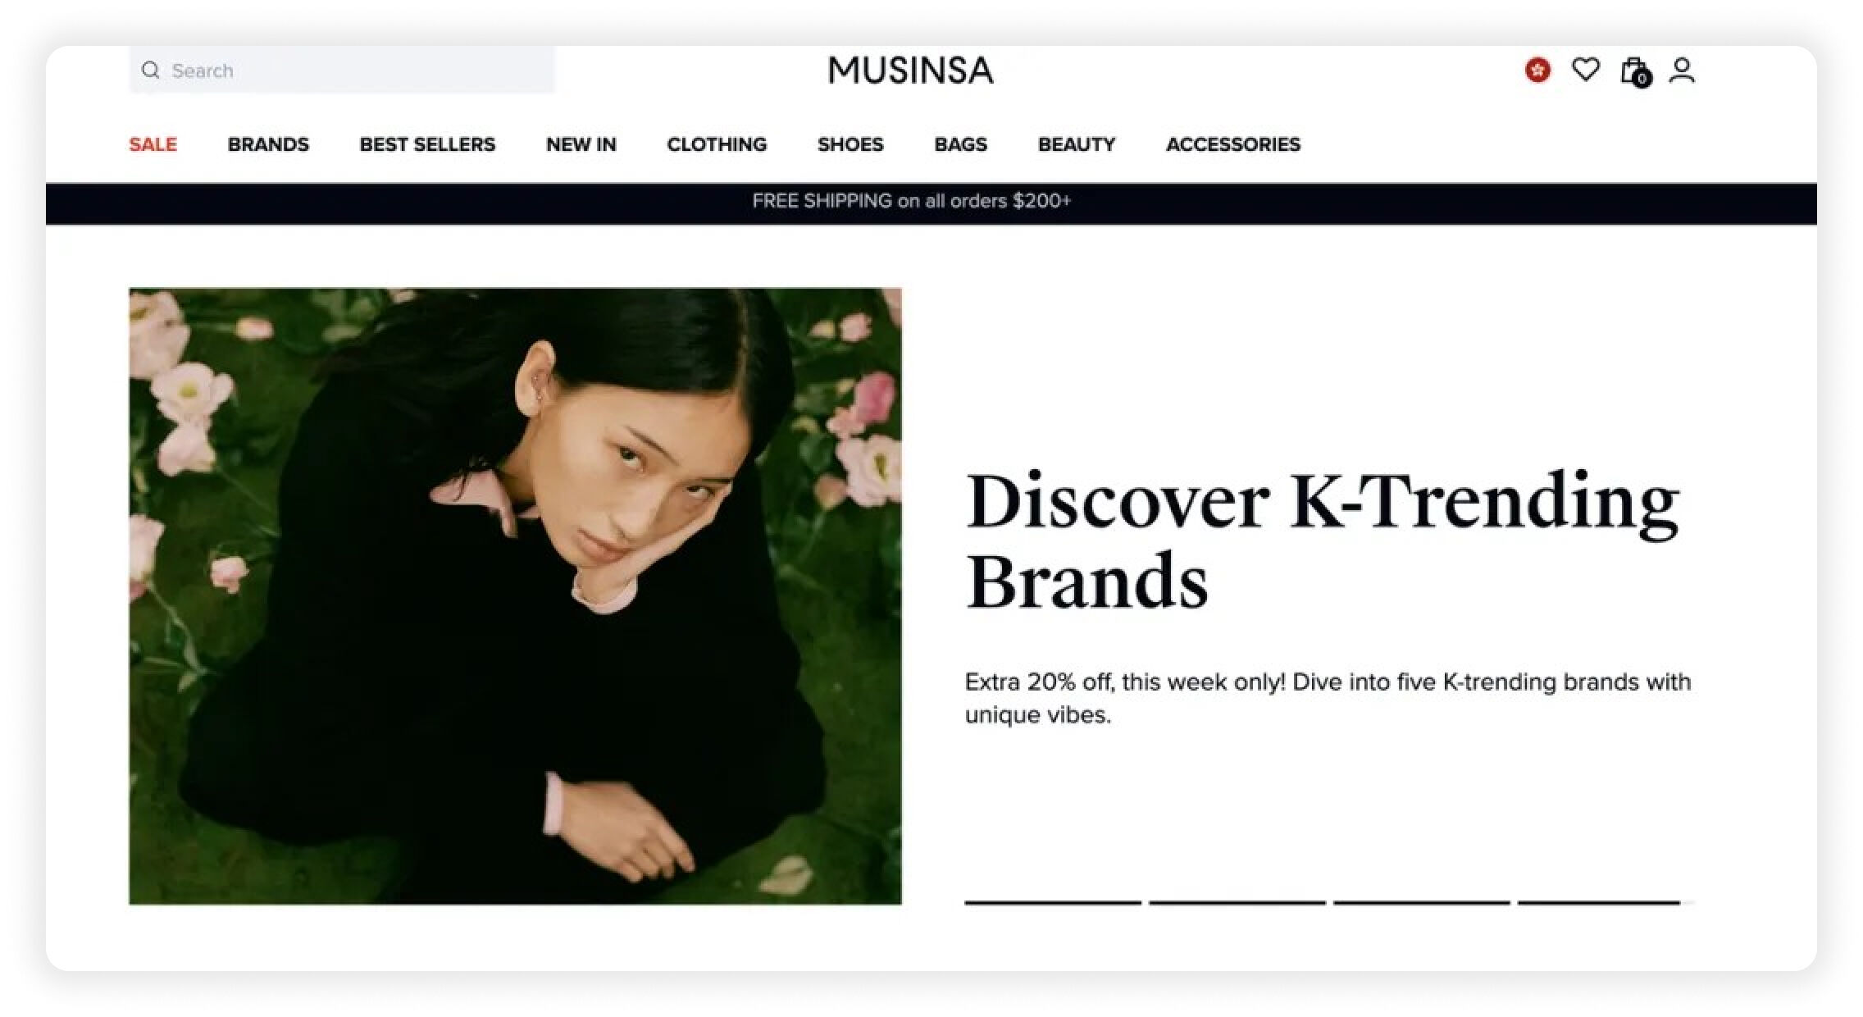Click the search magnifier icon

coord(150,71)
